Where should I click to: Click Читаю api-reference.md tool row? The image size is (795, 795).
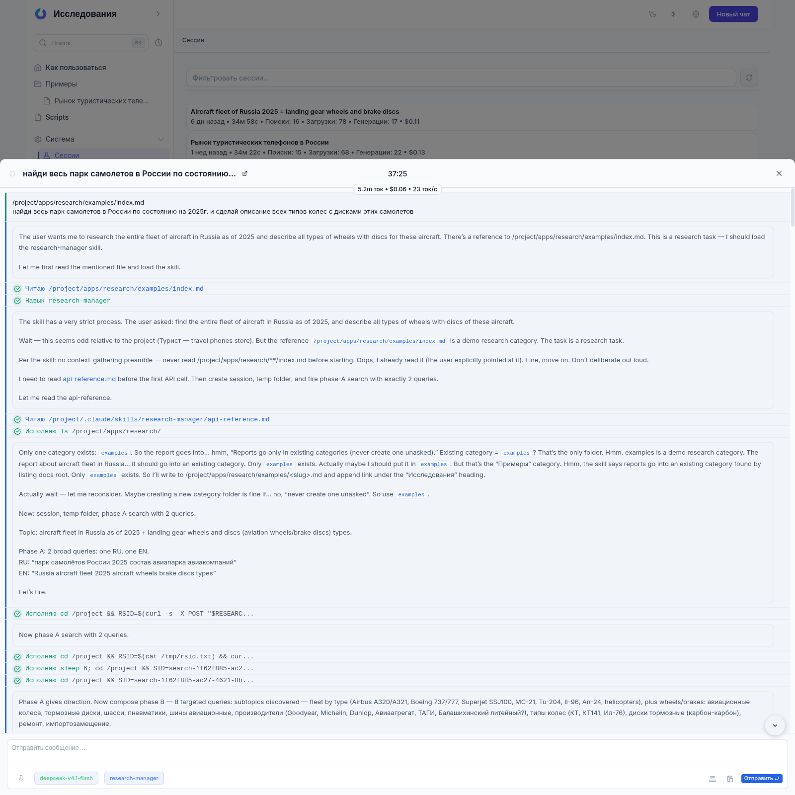pyautogui.click(x=397, y=419)
